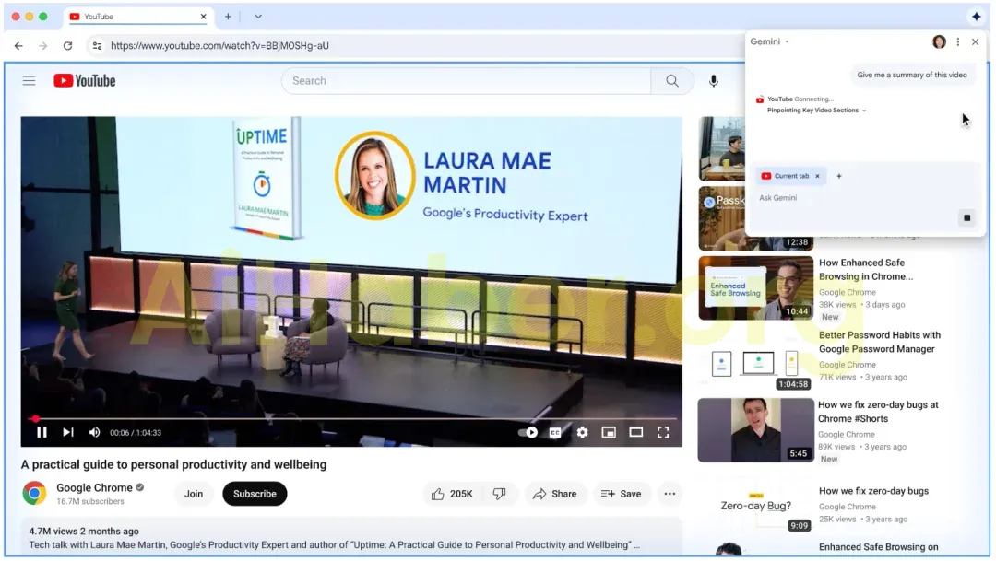The height and width of the screenshot is (561, 996).
Task: Open video settings gear icon
Action: coord(582,432)
